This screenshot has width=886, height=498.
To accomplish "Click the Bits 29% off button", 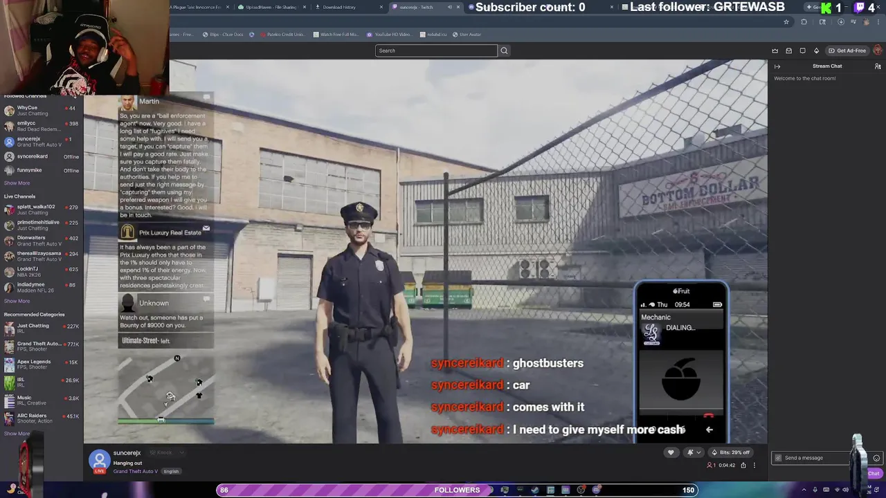I will [730, 452].
